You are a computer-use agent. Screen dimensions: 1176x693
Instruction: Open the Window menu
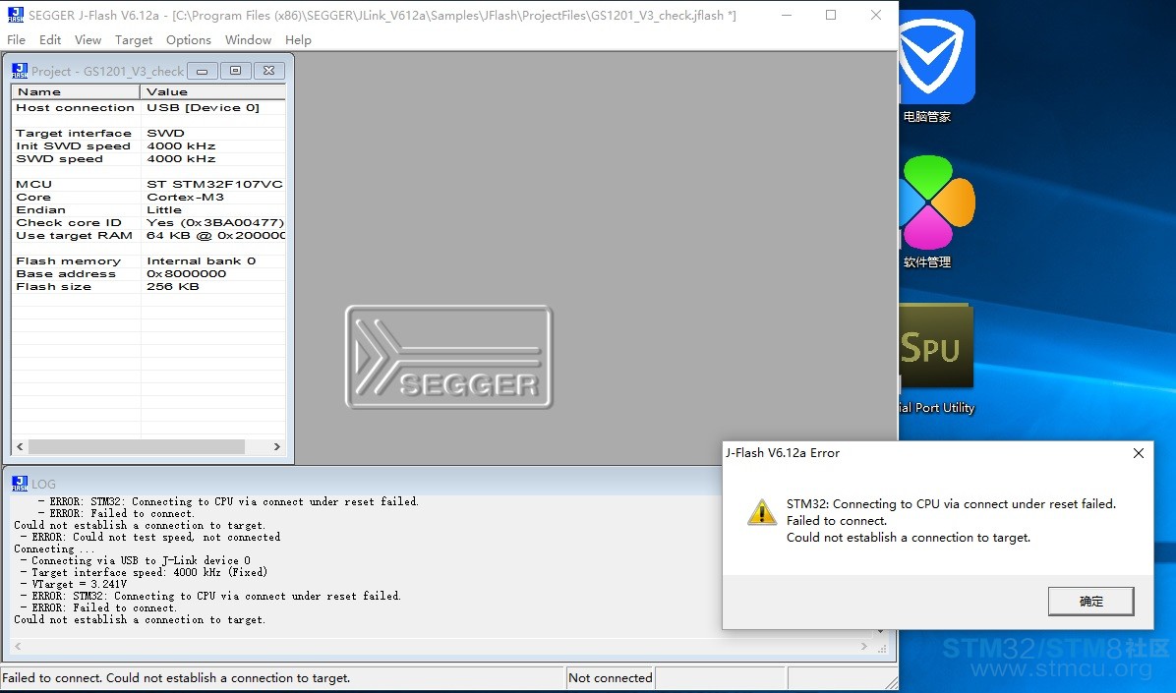(248, 39)
